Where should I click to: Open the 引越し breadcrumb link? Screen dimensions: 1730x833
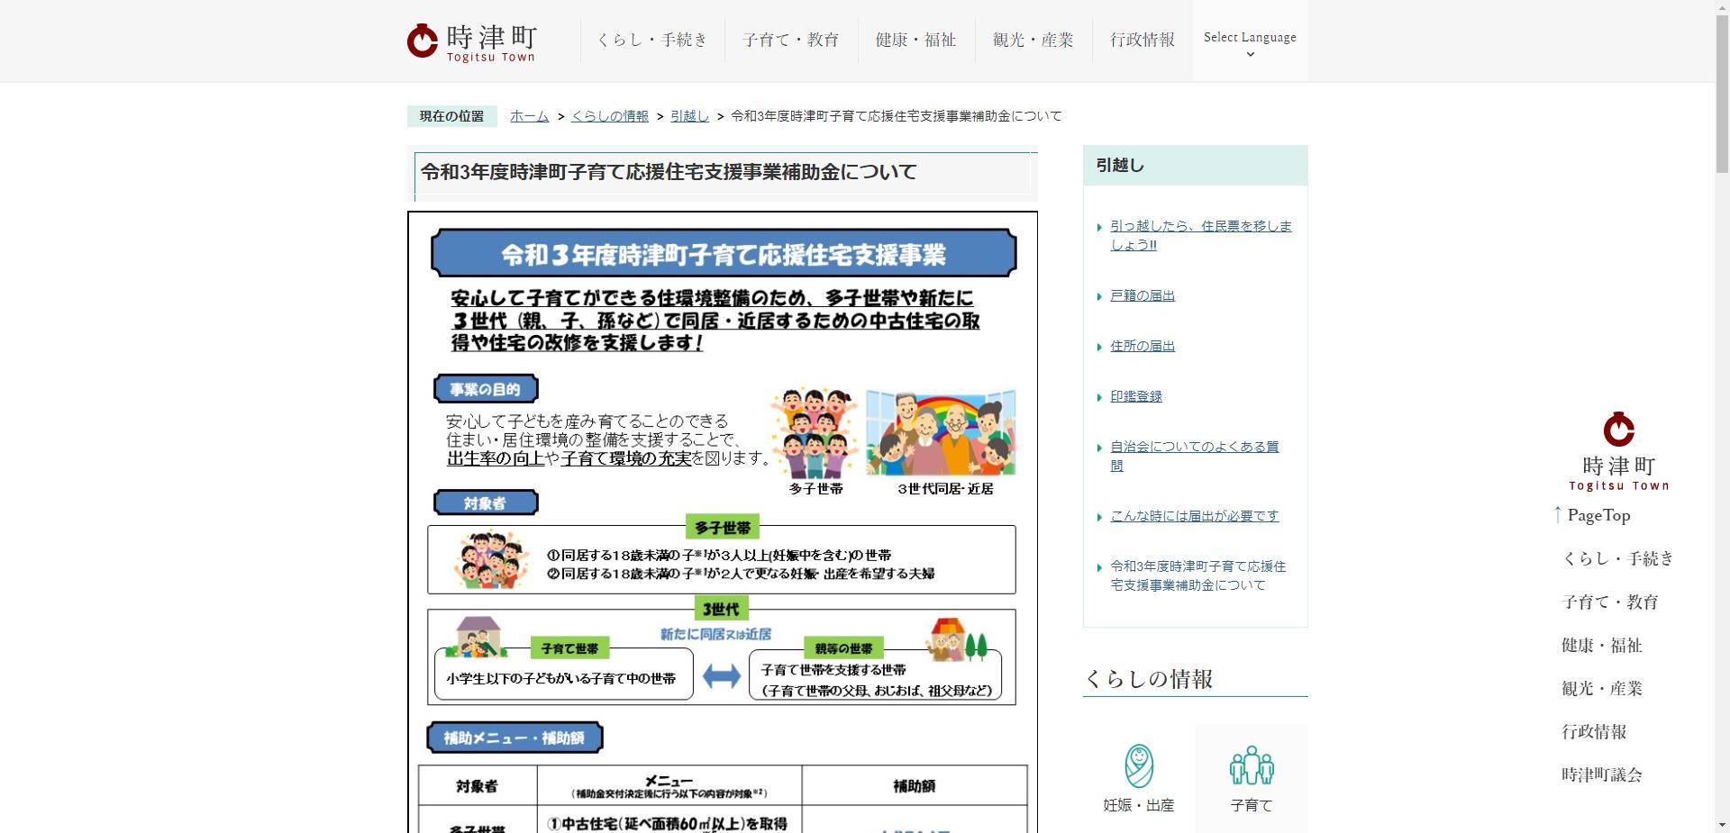(689, 115)
